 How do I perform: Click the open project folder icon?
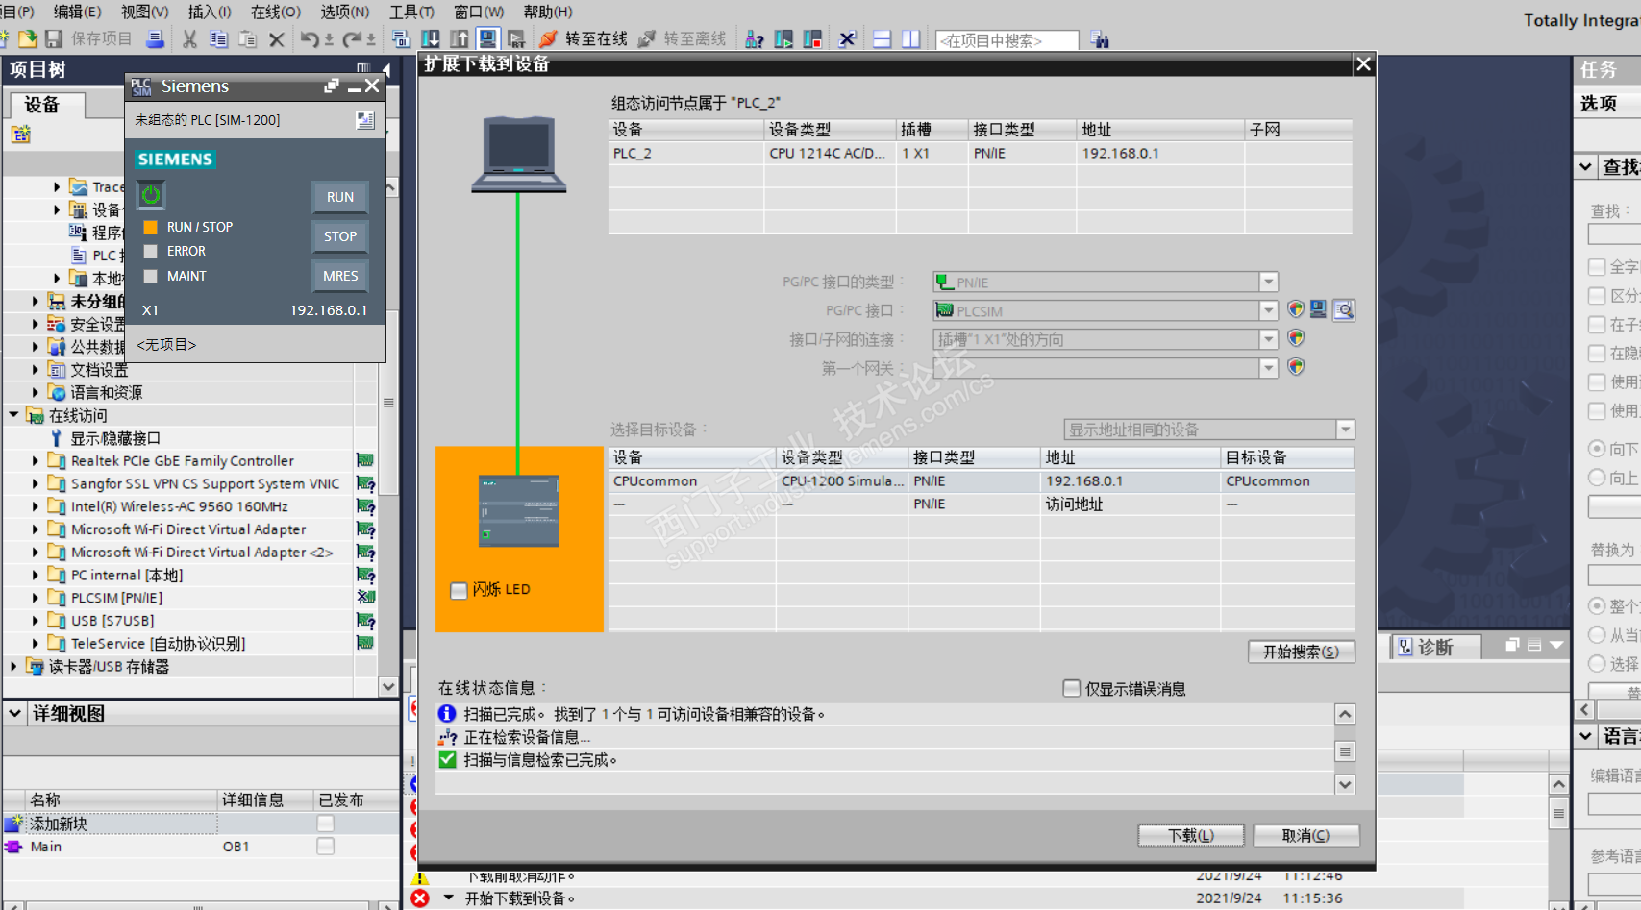click(x=28, y=39)
